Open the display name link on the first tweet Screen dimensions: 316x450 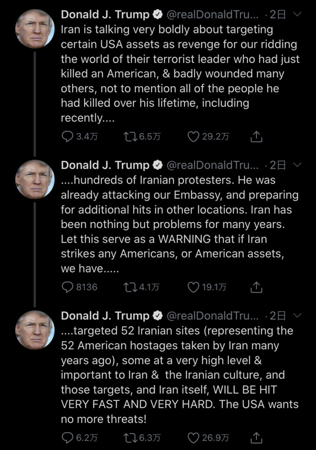(x=105, y=15)
